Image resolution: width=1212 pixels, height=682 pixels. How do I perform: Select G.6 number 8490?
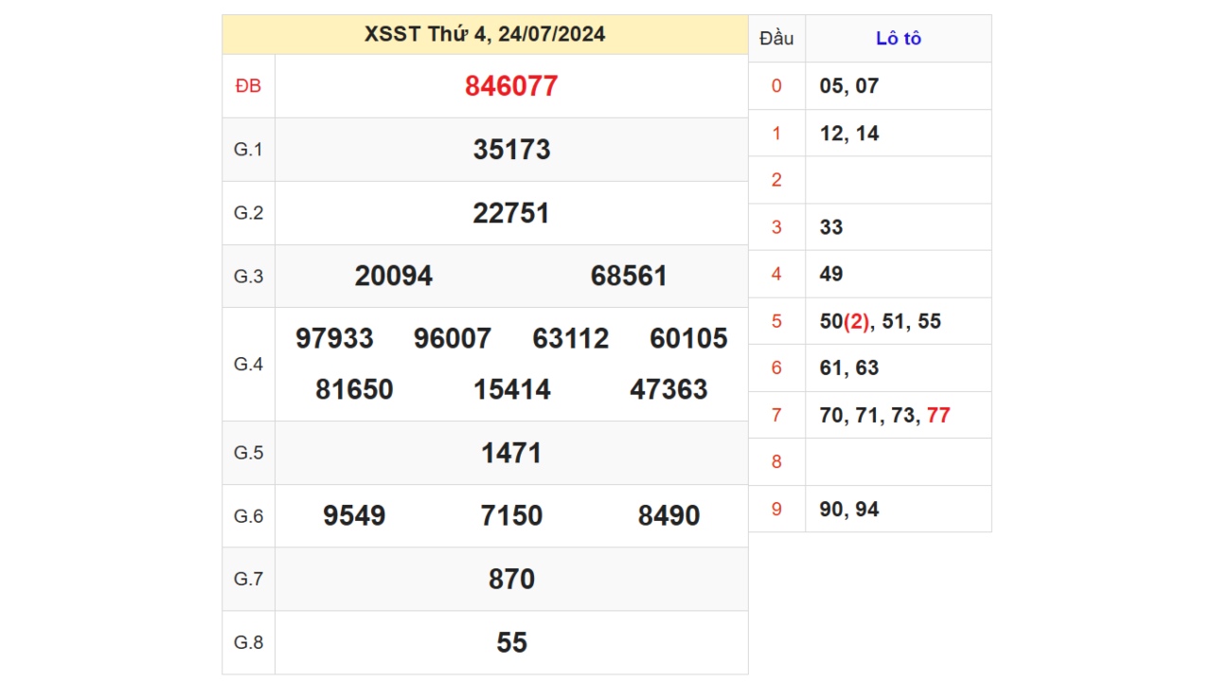coord(669,516)
